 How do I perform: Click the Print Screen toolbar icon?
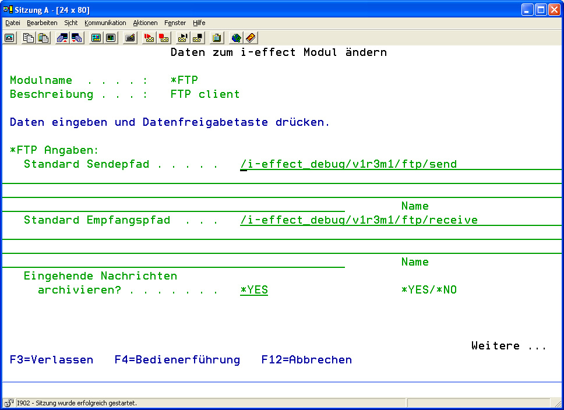9,38
